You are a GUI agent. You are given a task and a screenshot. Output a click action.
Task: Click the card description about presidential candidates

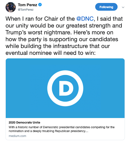[x=61, y=129]
